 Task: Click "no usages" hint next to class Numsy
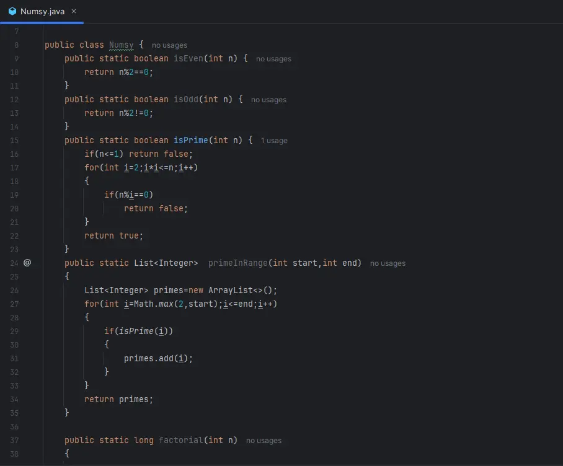coord(169,45)
